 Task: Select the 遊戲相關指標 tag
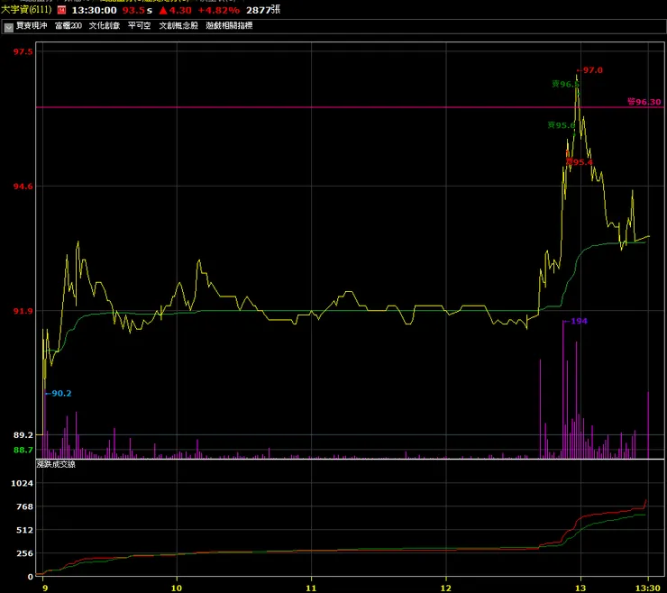[x=229, y=25]
